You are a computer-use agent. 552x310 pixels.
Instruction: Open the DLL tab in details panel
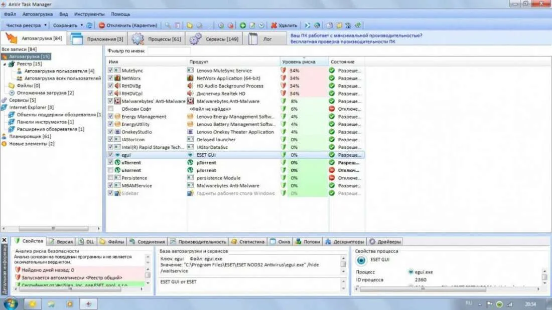coord(87,241)
